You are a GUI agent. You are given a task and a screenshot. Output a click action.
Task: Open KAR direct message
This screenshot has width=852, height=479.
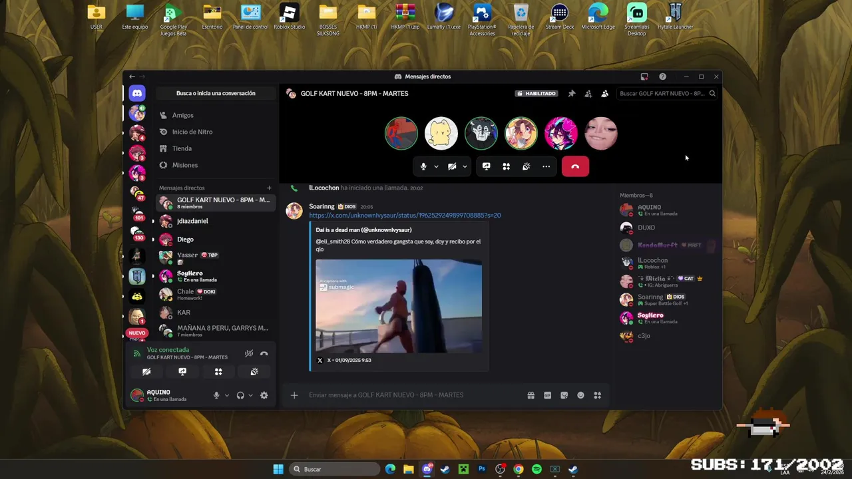(x=216, y=312)
